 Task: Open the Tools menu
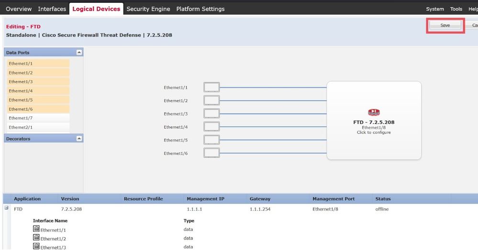click(456, 9)
